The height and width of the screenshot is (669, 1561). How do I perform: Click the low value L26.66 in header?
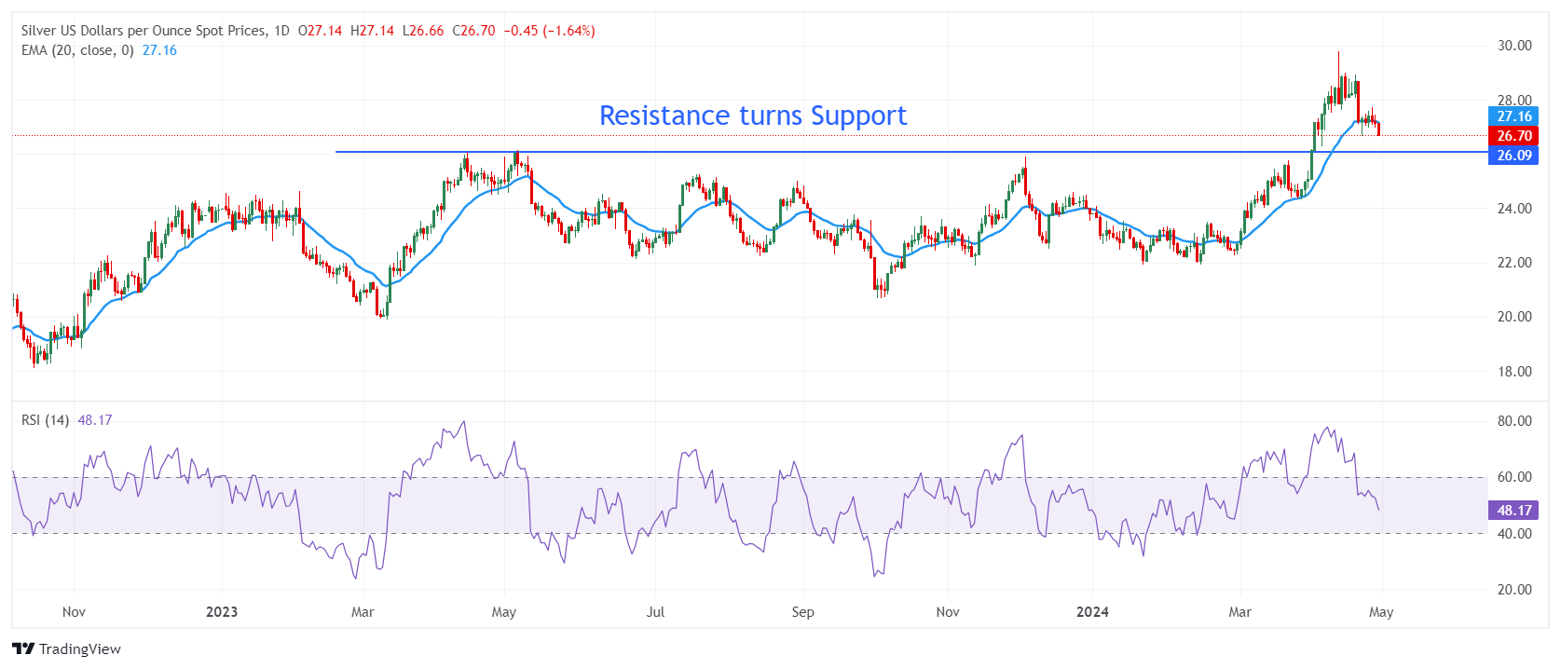click(x=423, y=31)
